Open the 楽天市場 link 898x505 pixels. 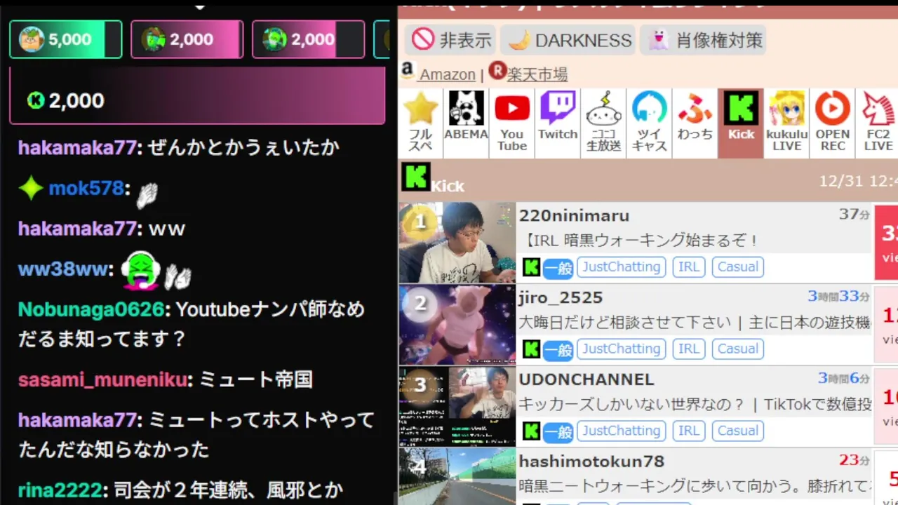pyautogui.click(x=537, y=74)
